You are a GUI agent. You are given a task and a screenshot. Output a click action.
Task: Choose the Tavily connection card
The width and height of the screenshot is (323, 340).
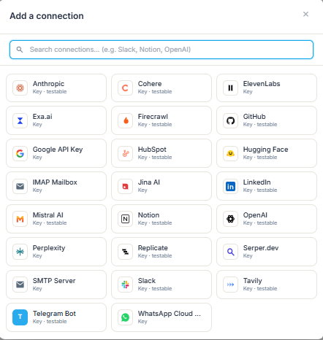(267, 285)
